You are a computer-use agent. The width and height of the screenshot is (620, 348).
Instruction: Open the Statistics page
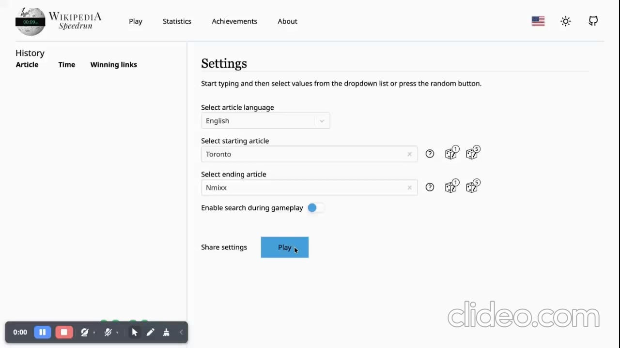click(x=177, y=21)
